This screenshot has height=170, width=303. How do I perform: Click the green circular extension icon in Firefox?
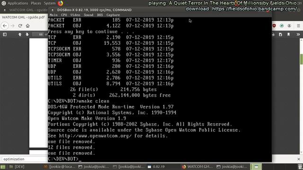[282, 25]
